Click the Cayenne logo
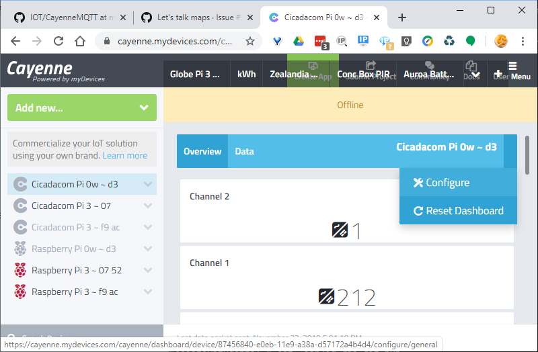The height and width of the screenshot is (352, 538). click(x=56, y=71)
